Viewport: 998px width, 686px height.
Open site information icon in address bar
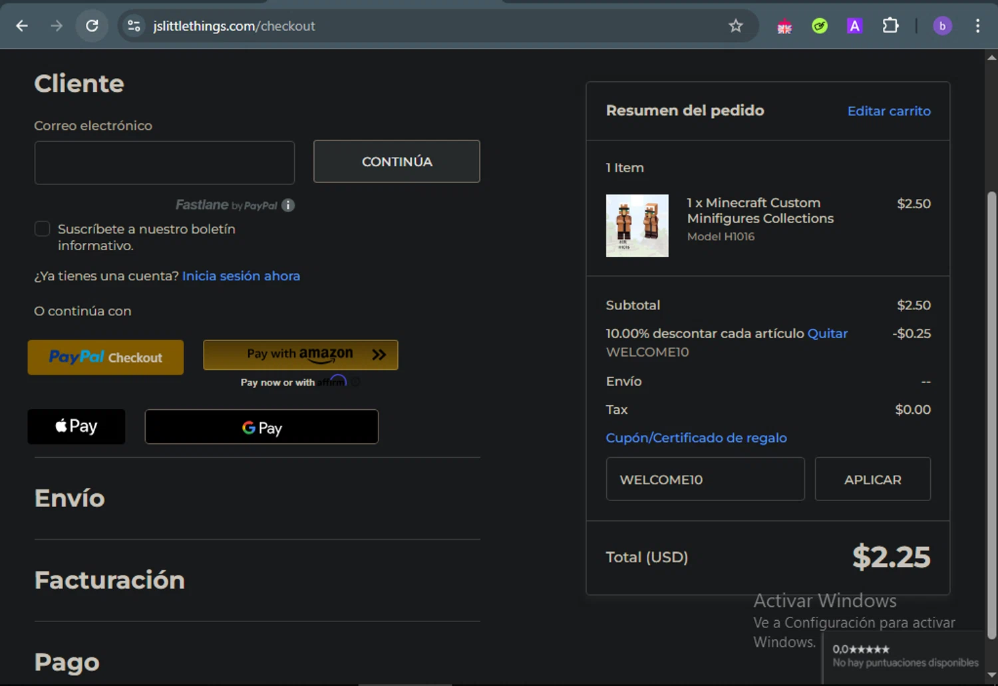(x=134, y=26)
